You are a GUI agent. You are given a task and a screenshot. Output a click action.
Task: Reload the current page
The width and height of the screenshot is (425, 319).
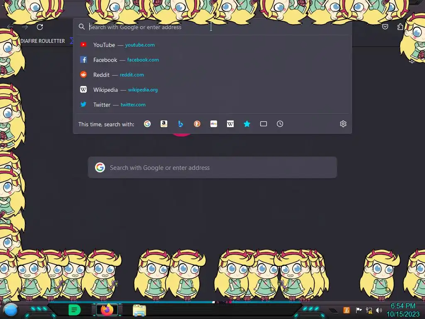(x=40, y=27)
